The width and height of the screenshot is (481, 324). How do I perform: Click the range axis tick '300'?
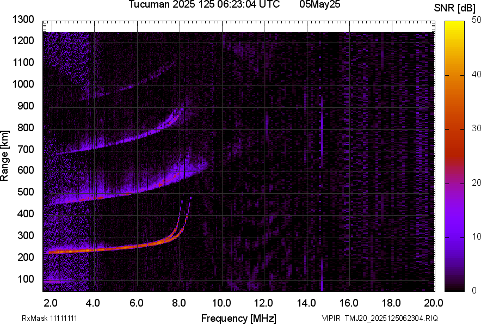pyautogui.click(x=26, y=235)
